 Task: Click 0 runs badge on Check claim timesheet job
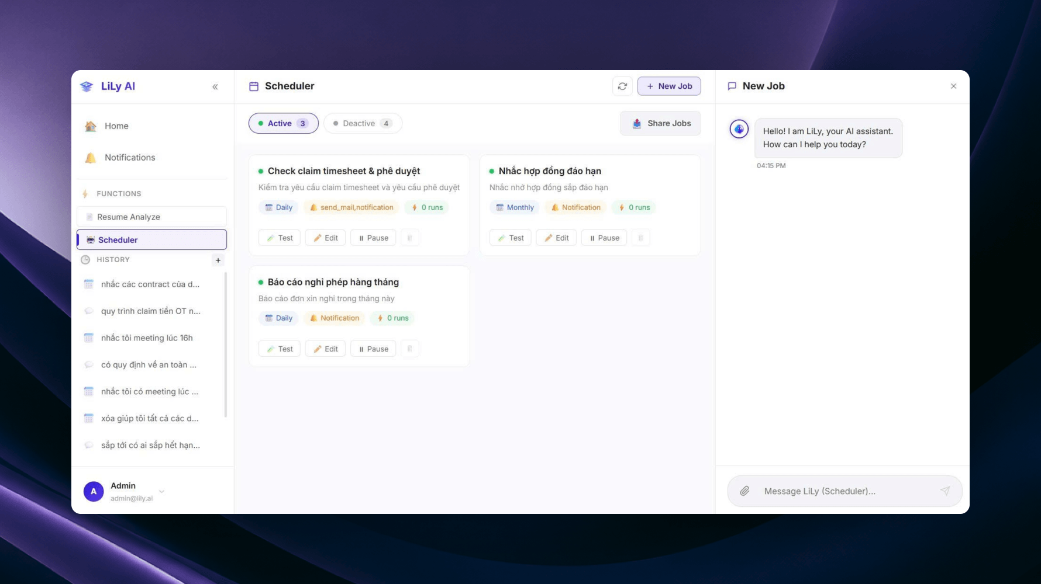pos(427,207)
